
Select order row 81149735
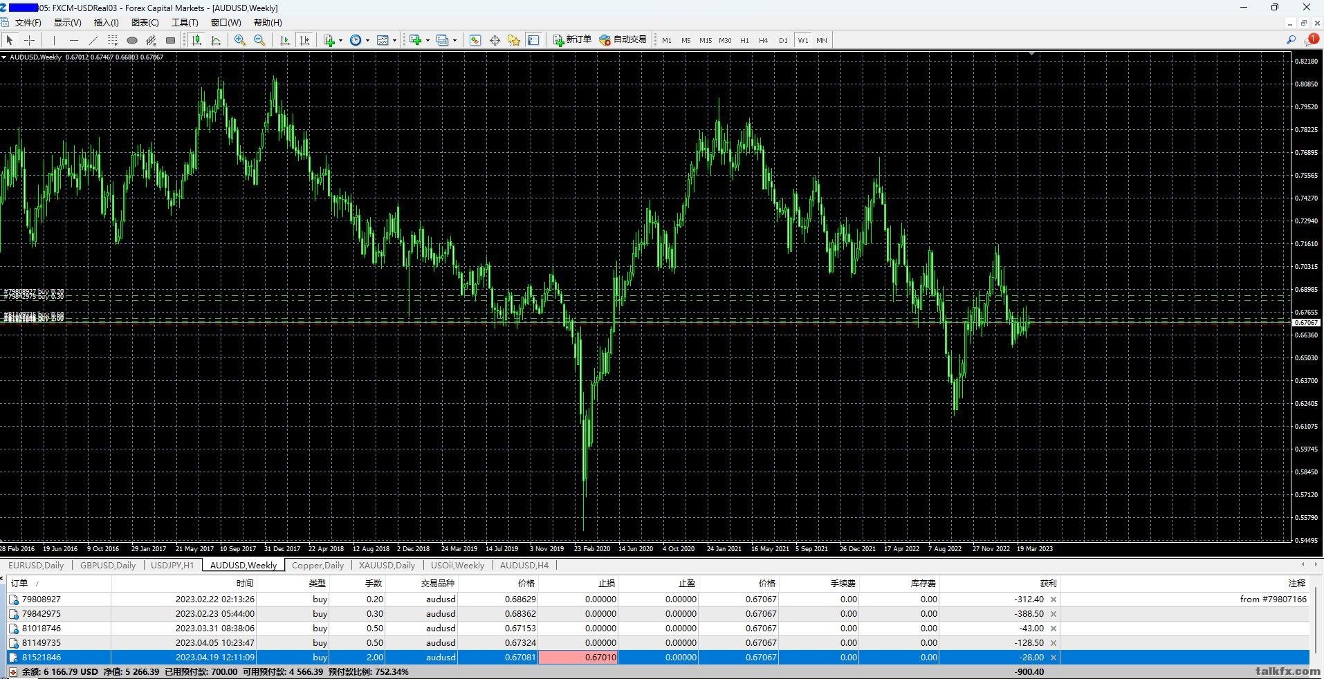pos(659,643)
